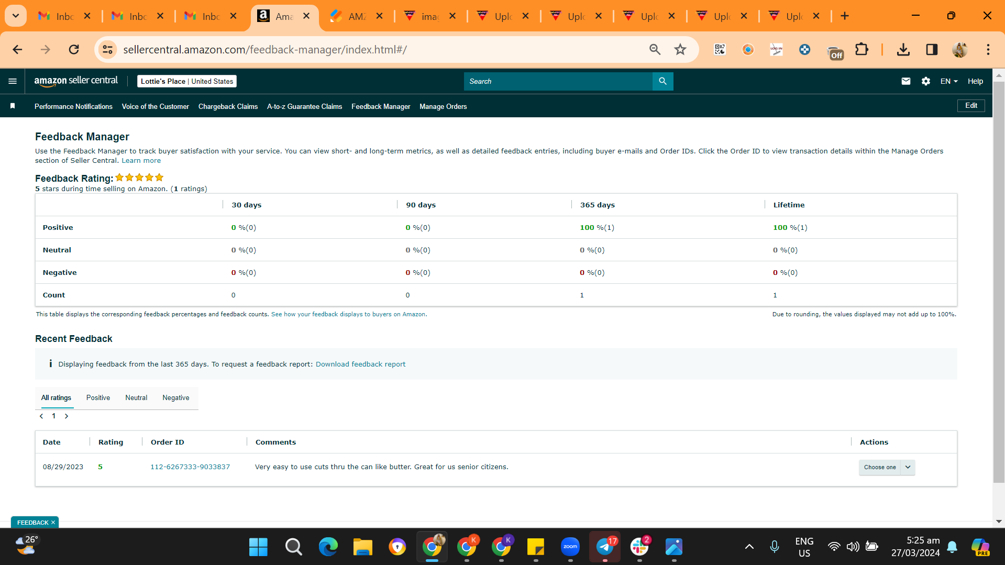
Task: Click the browser address bar URL
Action: [x=265, y=50]
